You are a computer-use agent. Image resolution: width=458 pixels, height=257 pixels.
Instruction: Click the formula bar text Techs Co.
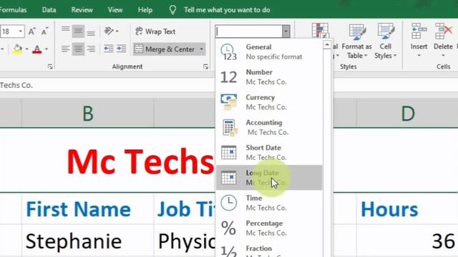point(16,86)
